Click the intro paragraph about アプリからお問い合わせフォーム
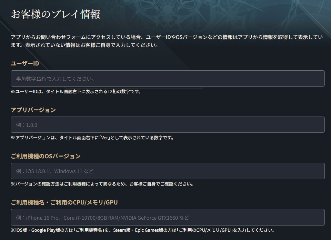 click(167, 41)
